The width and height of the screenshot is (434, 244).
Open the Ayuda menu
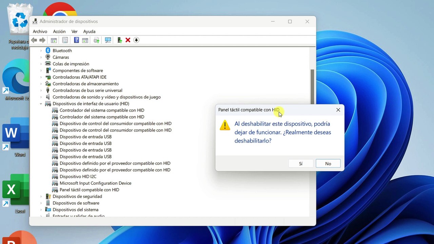(x=89, y=32)
